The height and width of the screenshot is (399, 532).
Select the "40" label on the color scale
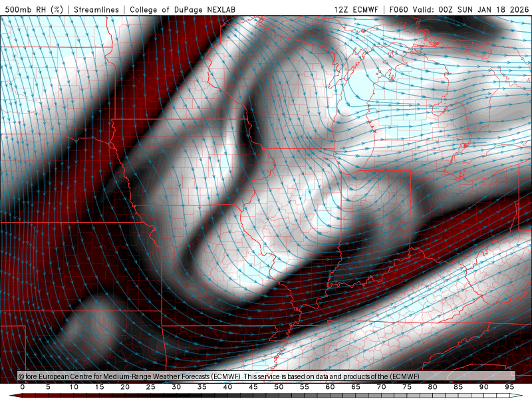[x=227, y=387]
